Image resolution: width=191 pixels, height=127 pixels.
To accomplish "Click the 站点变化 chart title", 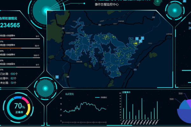I will pyautogui.click(x=70, y=94).
